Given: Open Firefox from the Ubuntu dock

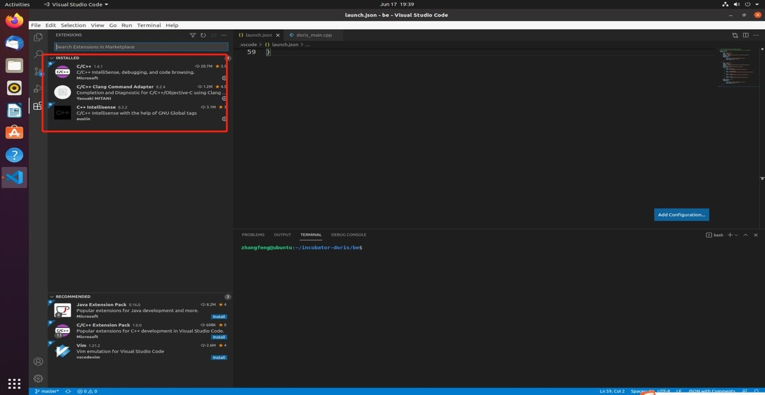Looking at the screenshot, I should click(x=14, y=21).
